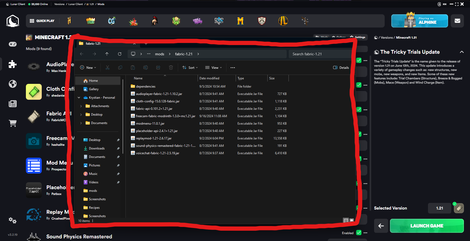Select the Purple Prison server icon
The height and width of the screenshot is (241, 470).
click(x=197, y=21)
